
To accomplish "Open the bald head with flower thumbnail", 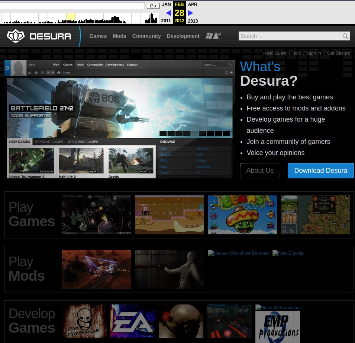I will pos(181,321).
